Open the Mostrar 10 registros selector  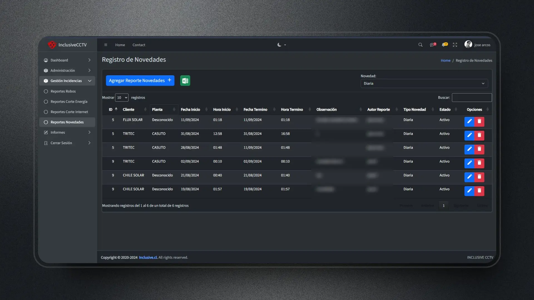click(x=122, y=97)
